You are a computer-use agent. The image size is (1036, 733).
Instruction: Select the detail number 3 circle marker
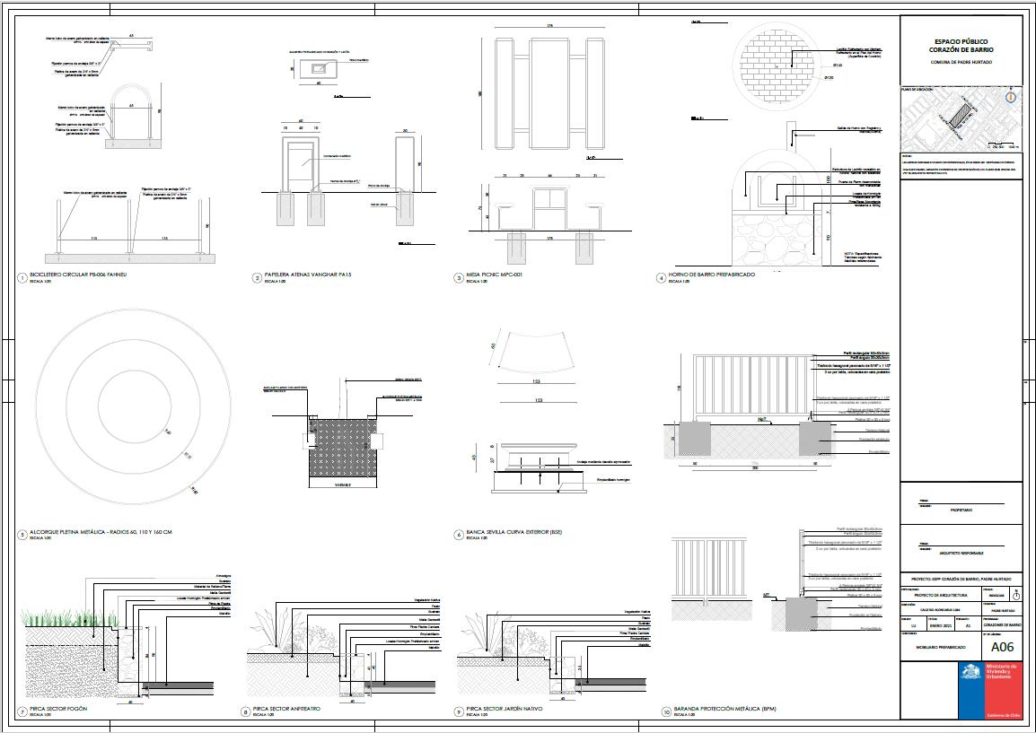coord(459,278)
